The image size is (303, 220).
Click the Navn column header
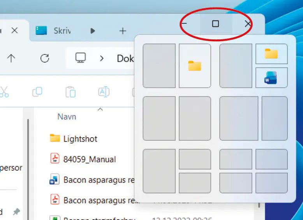click(67, 117)
